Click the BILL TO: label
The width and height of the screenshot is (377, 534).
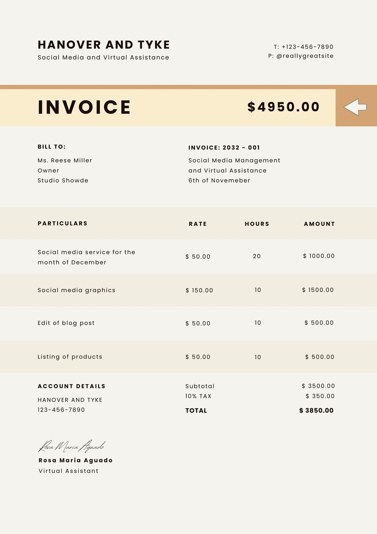coord(52,147)
